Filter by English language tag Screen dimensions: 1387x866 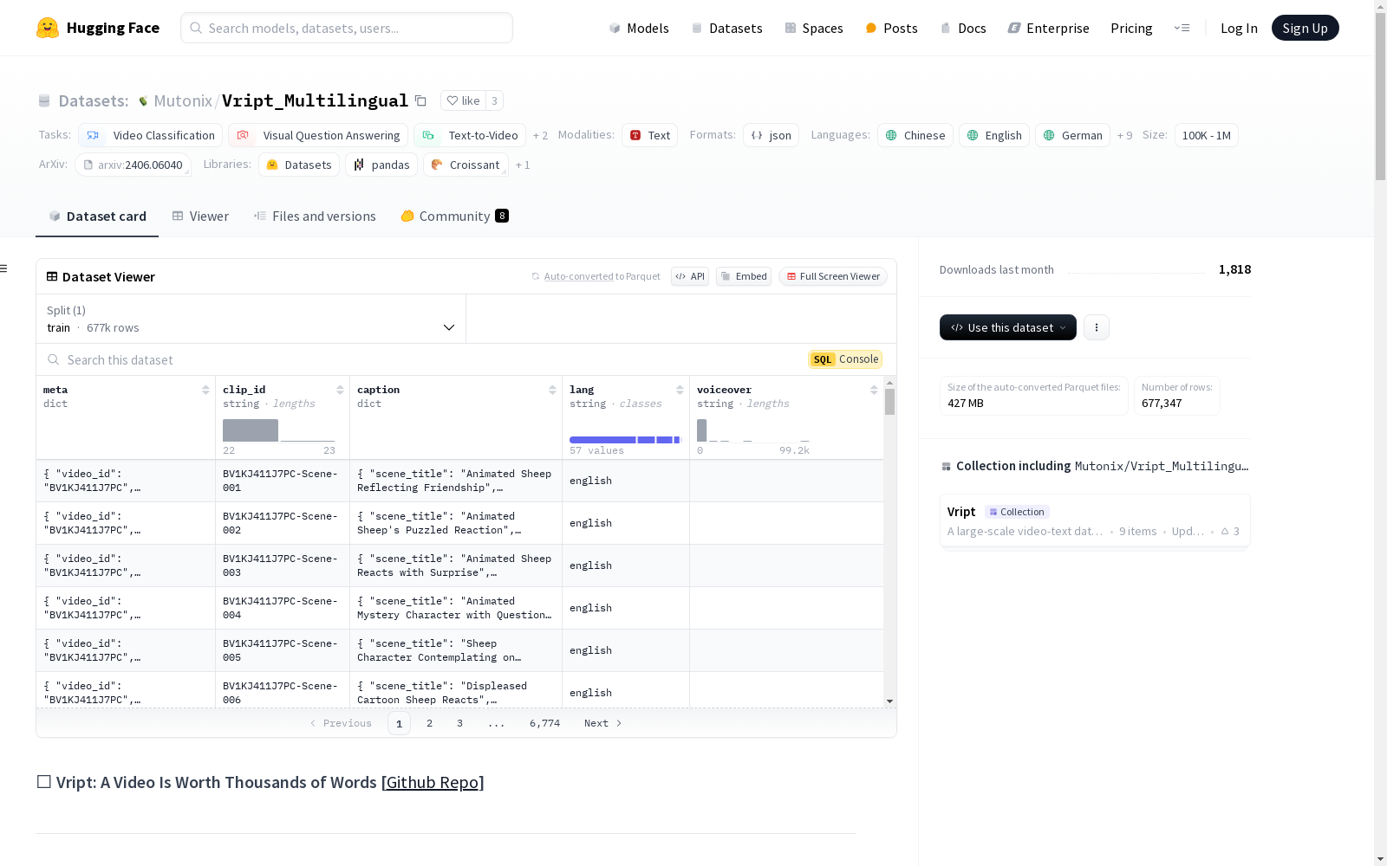(994, 135)
